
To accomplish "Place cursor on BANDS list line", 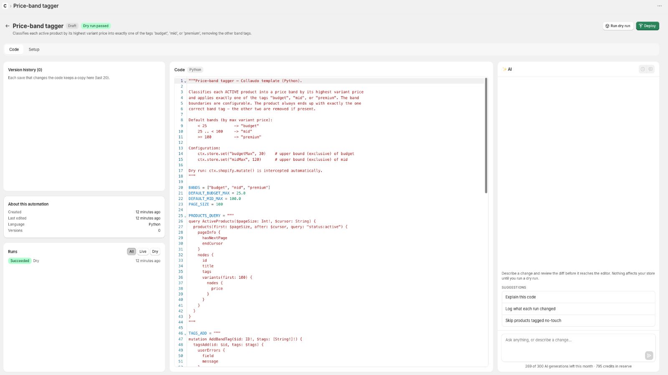I will coord(229,187).
